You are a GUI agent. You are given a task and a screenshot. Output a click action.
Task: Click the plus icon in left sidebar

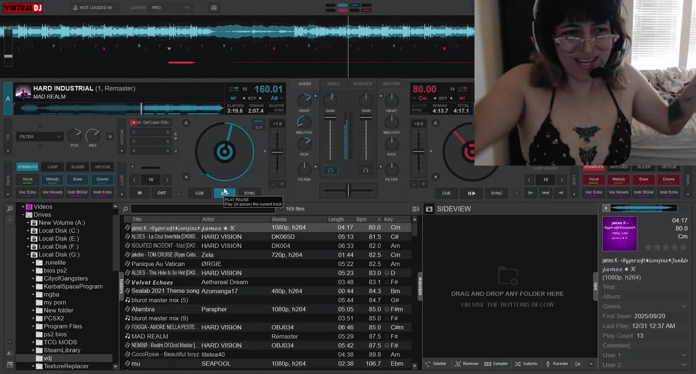pyautogui.click(x=9, y=220)
